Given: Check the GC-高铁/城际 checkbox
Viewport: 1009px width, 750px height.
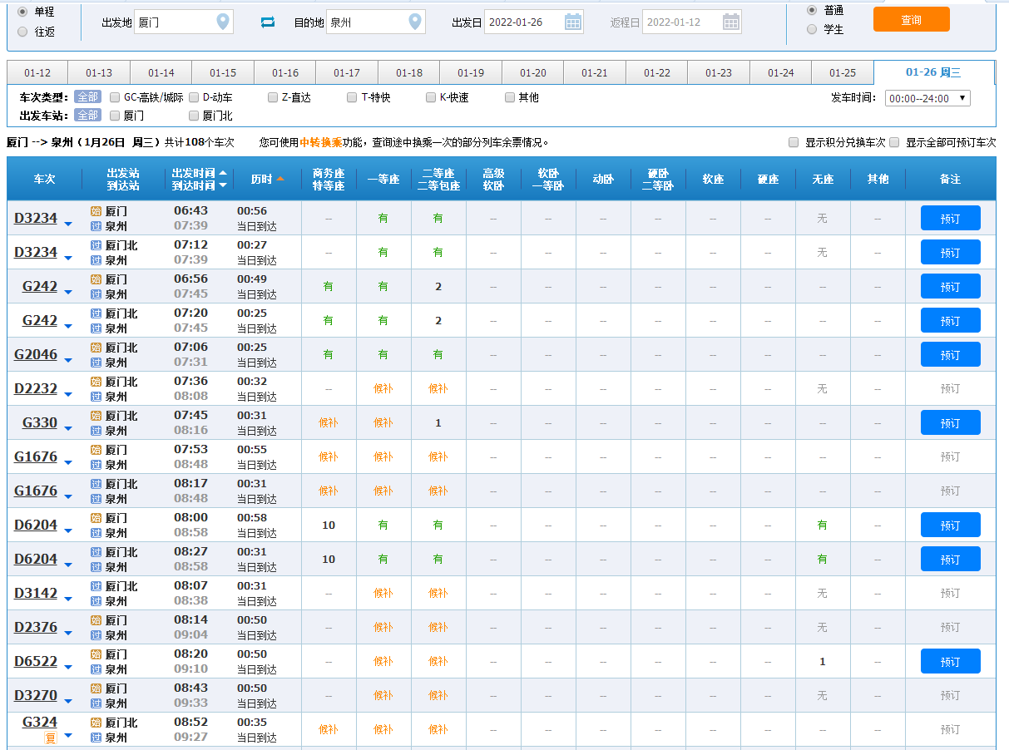Looking at the screenshot, I should (x=115, y=97).
